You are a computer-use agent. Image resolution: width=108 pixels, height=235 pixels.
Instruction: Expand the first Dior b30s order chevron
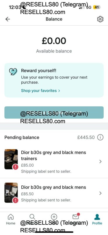pos(100,161)
